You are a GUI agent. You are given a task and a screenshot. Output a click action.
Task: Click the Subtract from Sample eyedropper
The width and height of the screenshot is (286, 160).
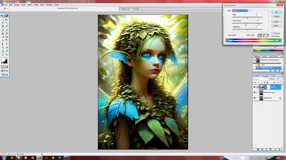(267, 36)
